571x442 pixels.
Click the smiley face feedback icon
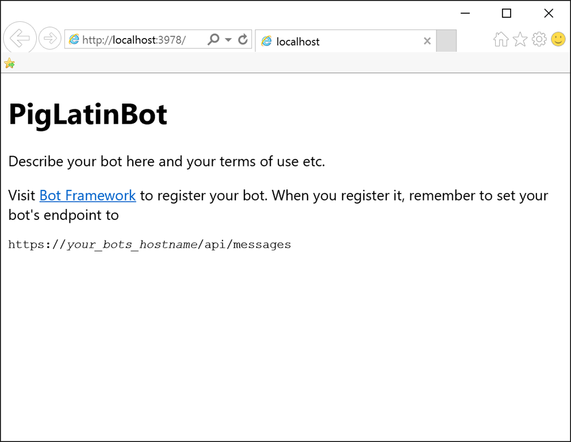[x=558, y=39]
